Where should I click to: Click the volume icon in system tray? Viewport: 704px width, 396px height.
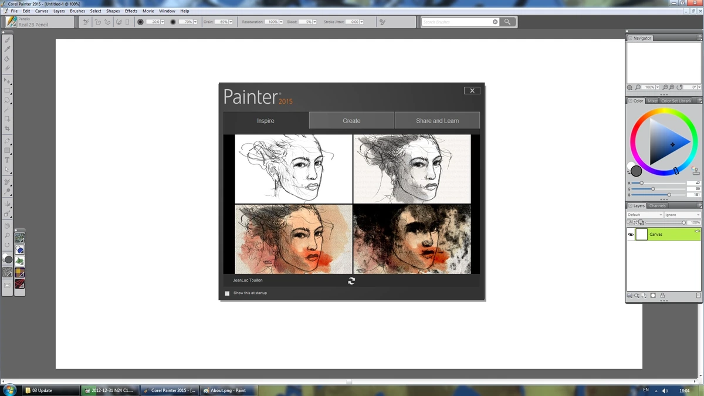coord(665,390)
